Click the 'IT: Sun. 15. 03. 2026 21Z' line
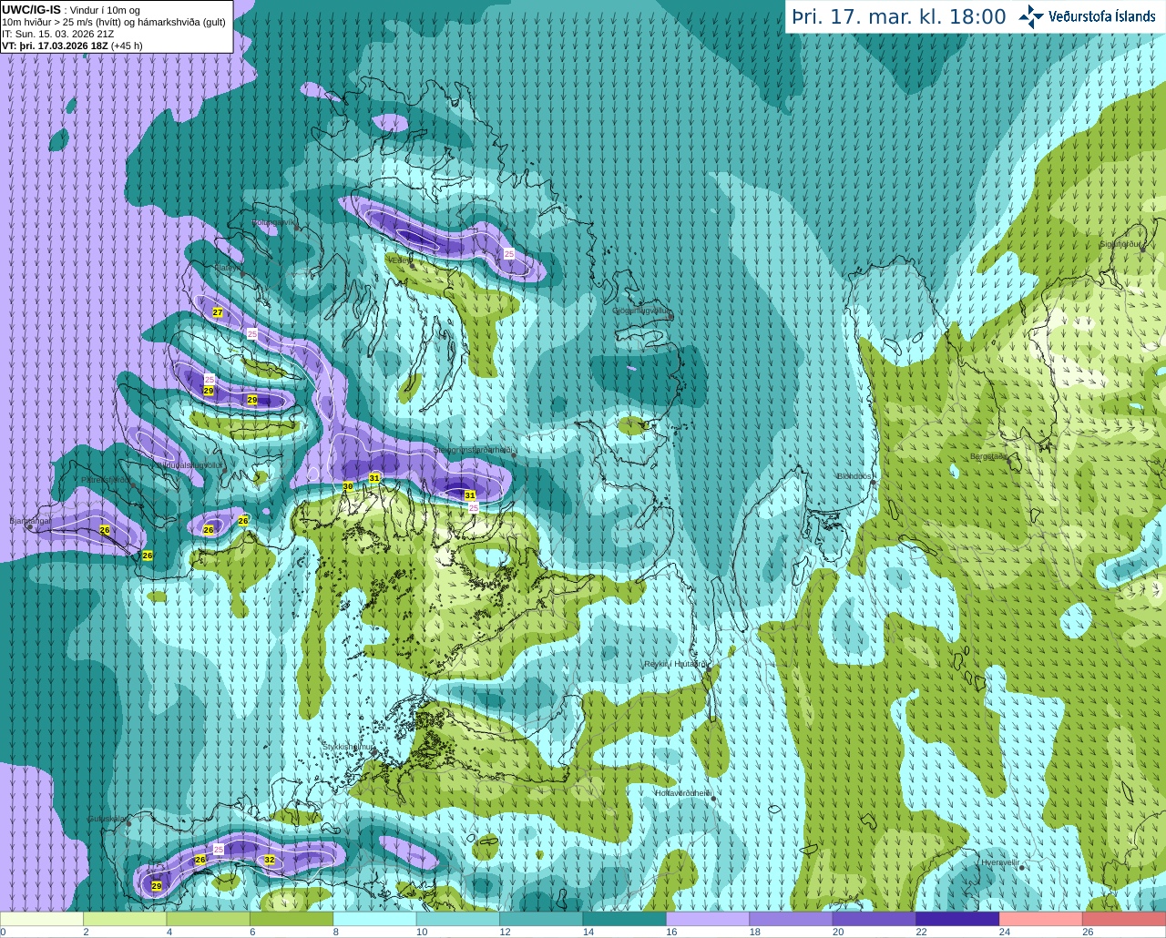This screenshot has width=1166, height=938. click(57, 34)
